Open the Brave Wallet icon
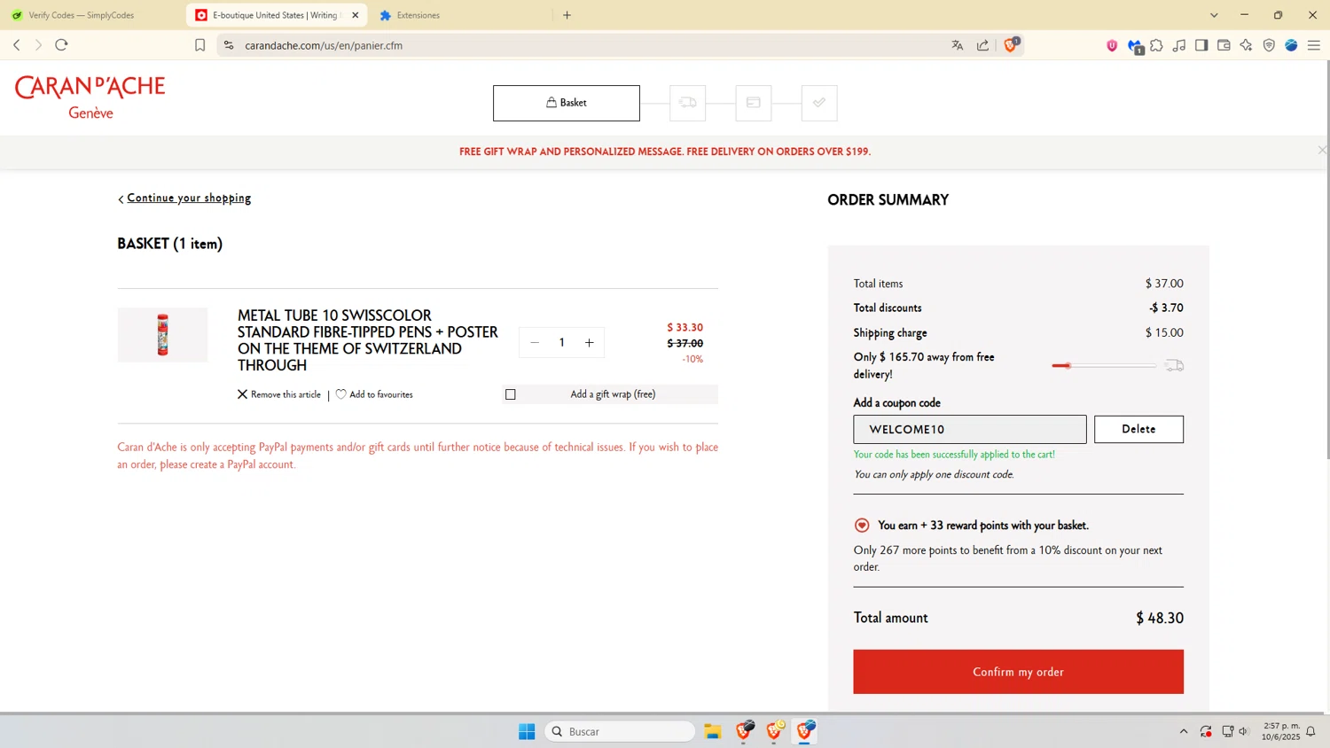The image size is (1330, 748). tap(1224, 45)
